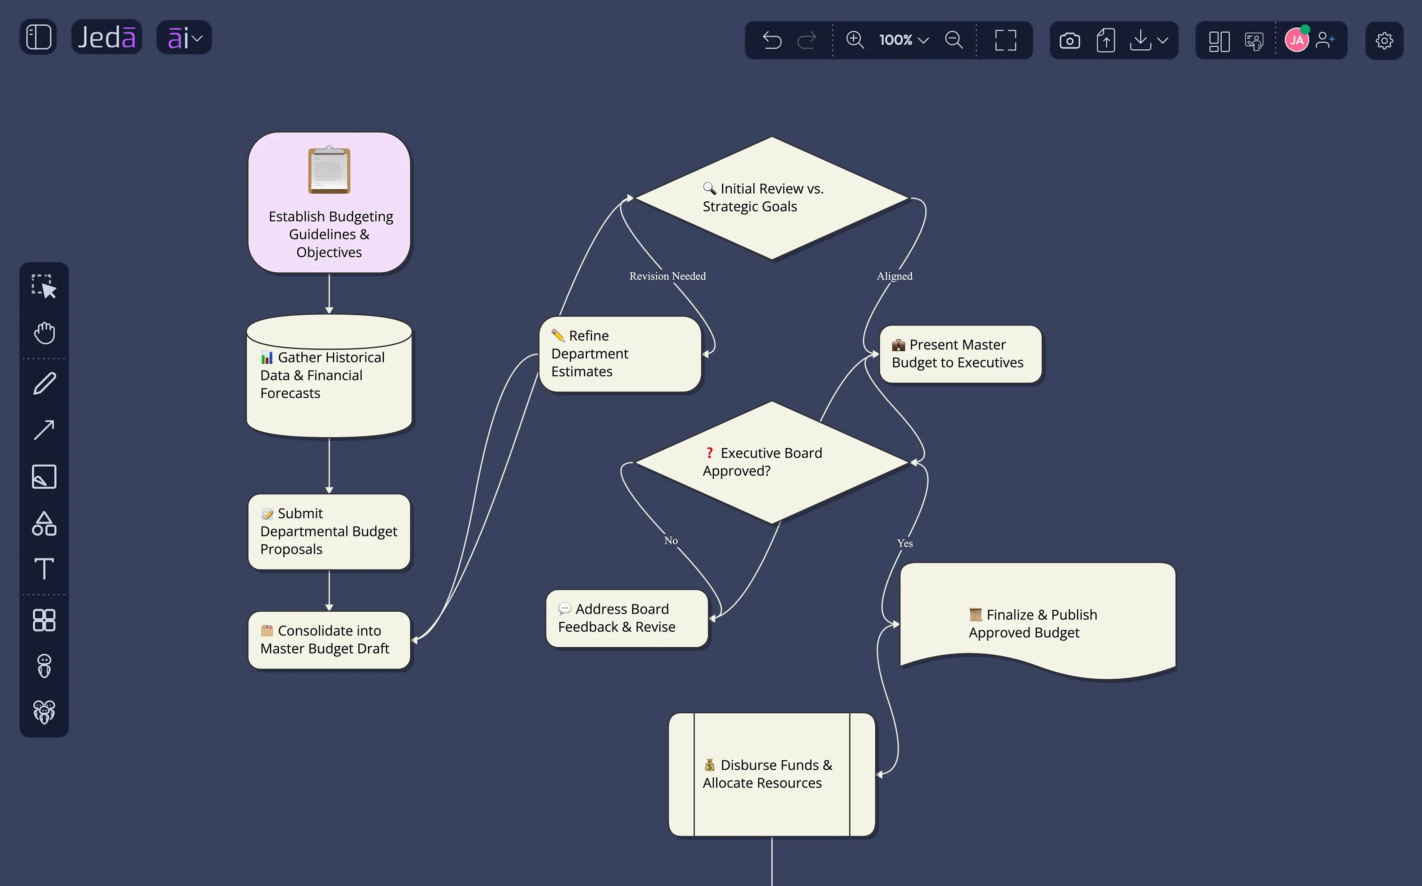Viewport: 1422px width, 886px height.
Task: Pick the hand pan tool
Action: (x=44, y=333)
